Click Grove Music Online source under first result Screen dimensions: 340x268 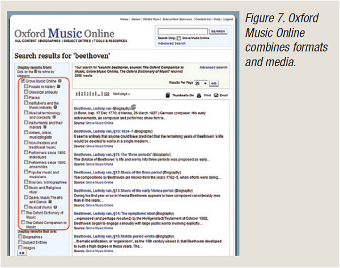click(99, 123)
